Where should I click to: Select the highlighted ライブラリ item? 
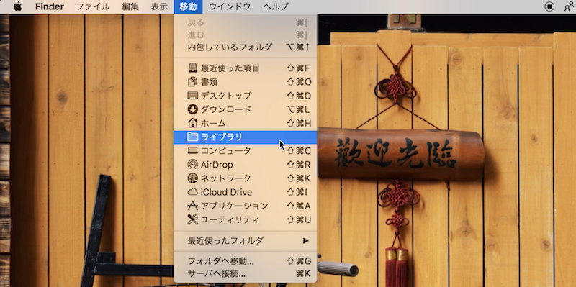pyautogui.click(x=246, y=137)
